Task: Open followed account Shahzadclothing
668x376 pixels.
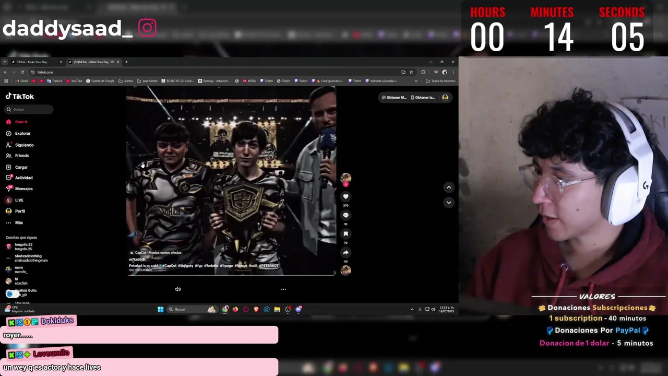Action: click(27, 258)
